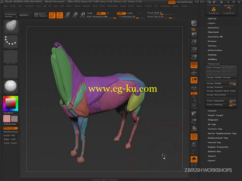
Task: Click the Scroll canvas icon
Action: tap(194, 35)
